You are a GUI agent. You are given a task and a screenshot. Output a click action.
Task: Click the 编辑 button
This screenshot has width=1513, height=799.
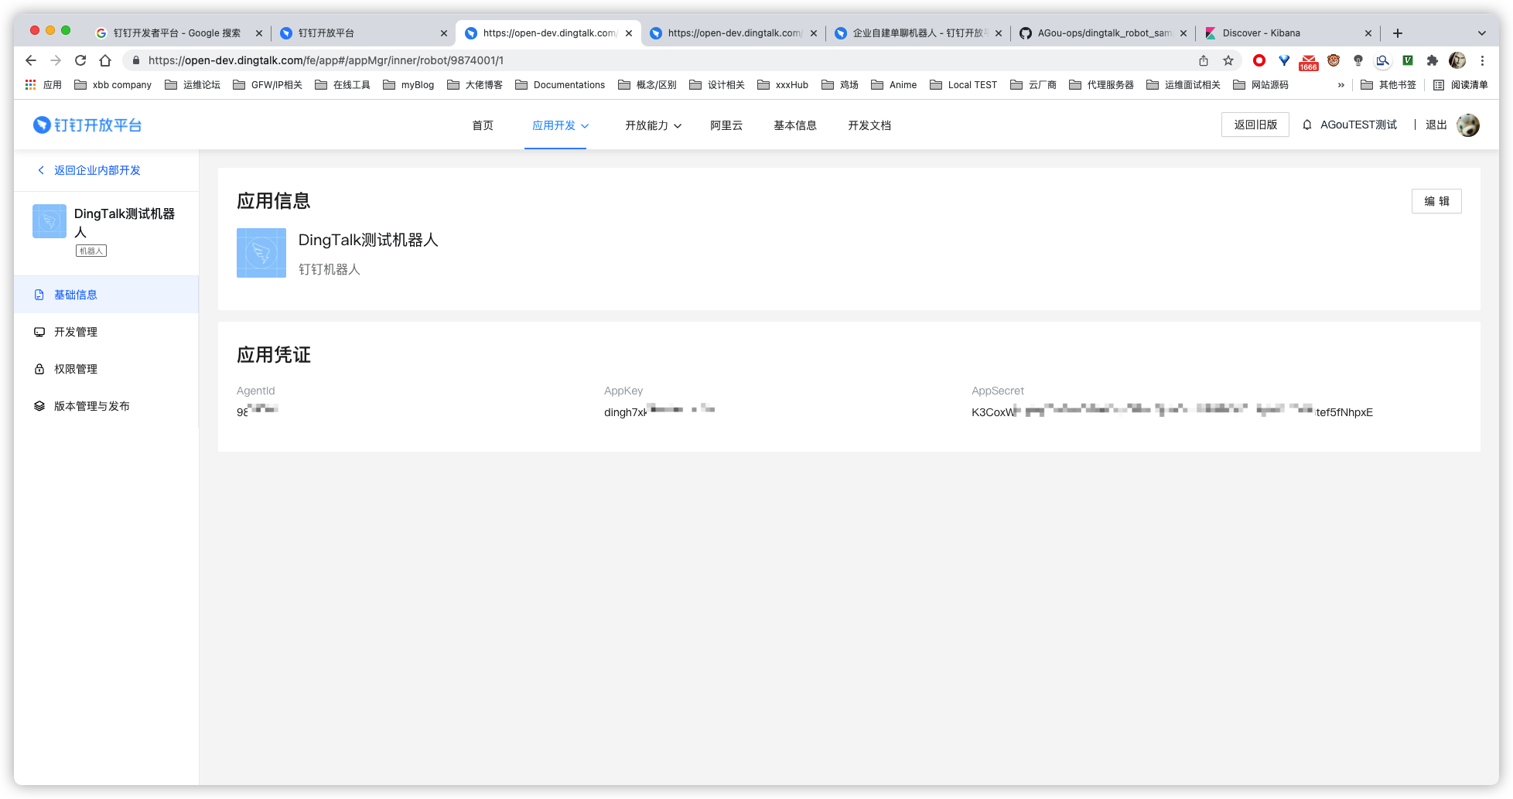tap(1436, 201)
